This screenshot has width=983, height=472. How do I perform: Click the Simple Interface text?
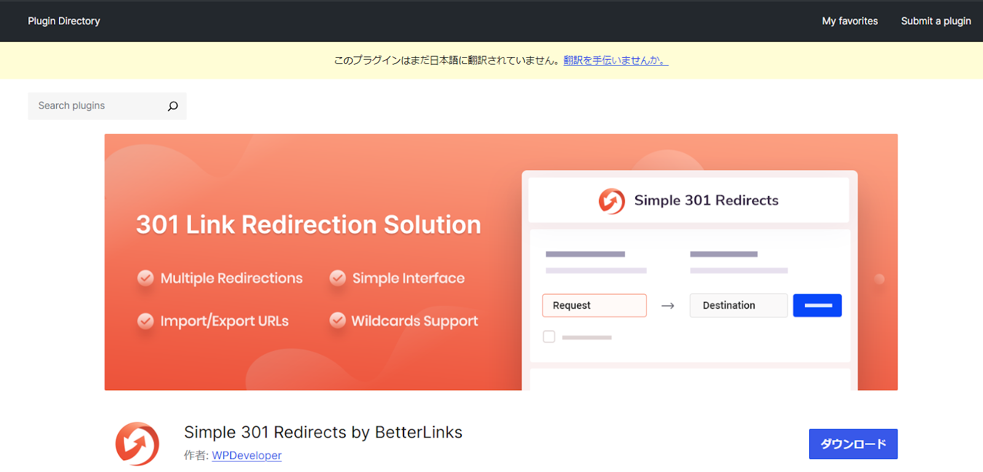click(409, 278)
